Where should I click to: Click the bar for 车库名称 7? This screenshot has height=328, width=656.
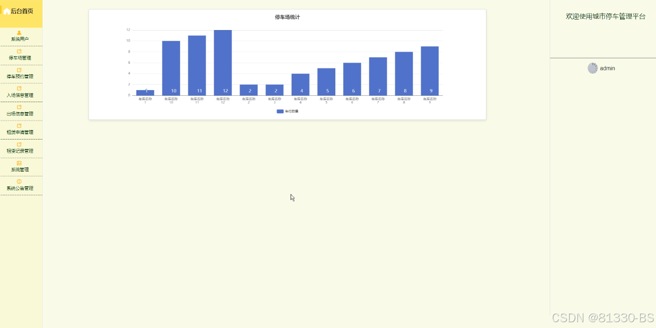[378, 76]
